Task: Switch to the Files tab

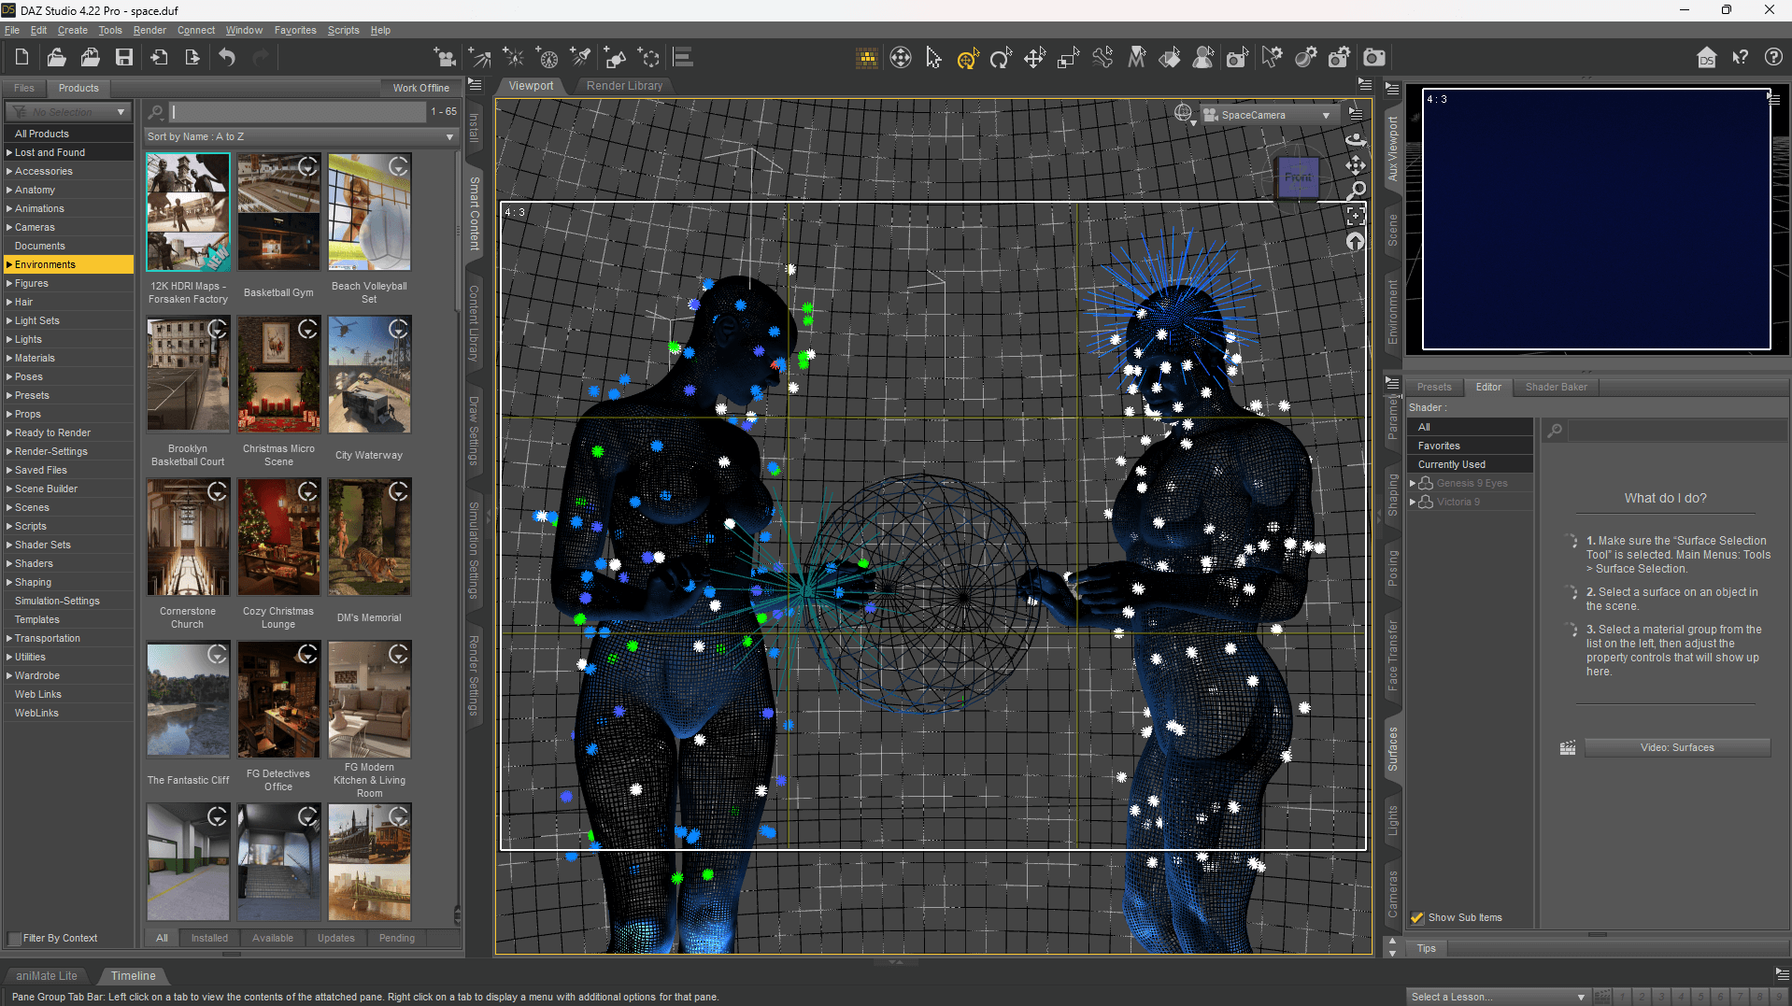Action: [x=24, y=88]
